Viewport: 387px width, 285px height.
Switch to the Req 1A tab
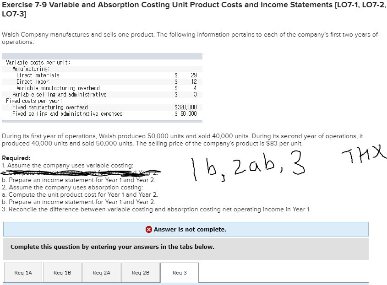click(23, 272)
